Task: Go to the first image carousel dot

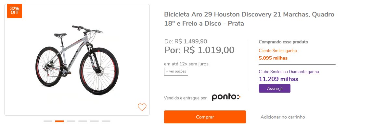Action: tap(48, 121)
